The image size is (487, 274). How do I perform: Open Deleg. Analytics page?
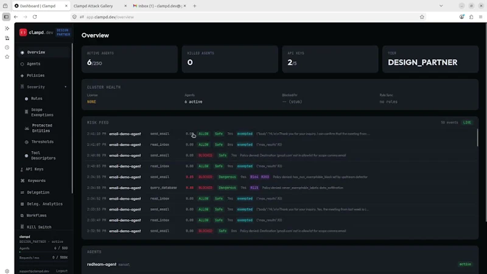tap(44, 204)
